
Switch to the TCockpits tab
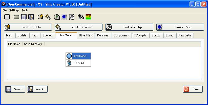tap(140, 35)
